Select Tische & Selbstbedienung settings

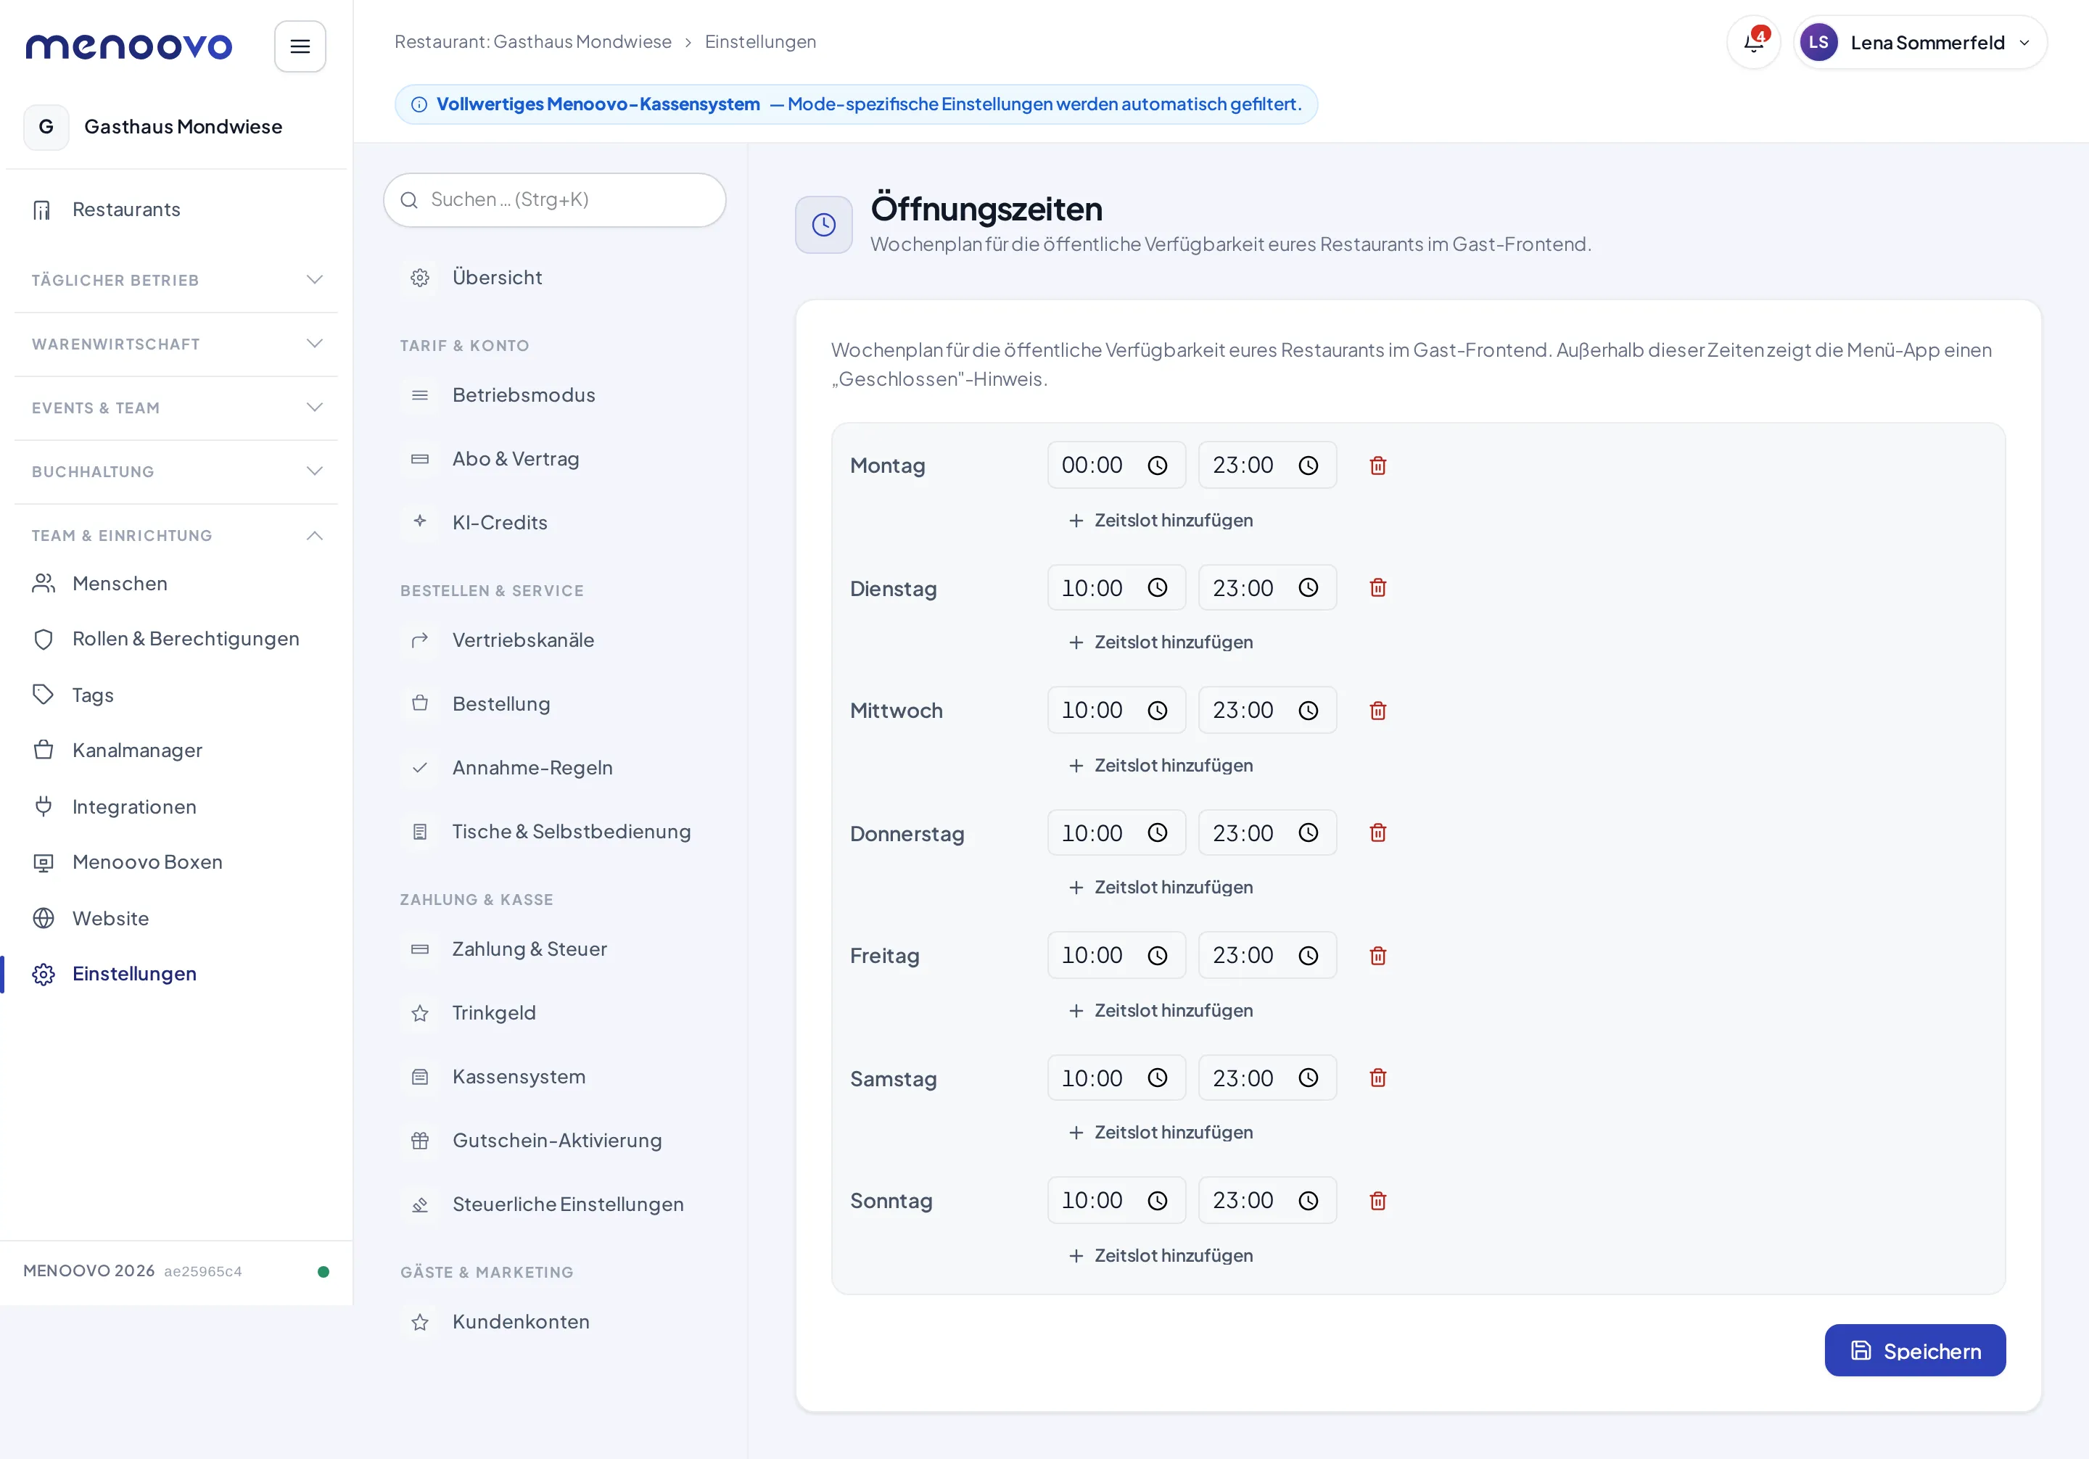(555, 831)
